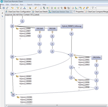Click the green arrow toolbar icon
The height and width of the screenshot is (107, 108).
pyautogui.click(x=55, y=8)
